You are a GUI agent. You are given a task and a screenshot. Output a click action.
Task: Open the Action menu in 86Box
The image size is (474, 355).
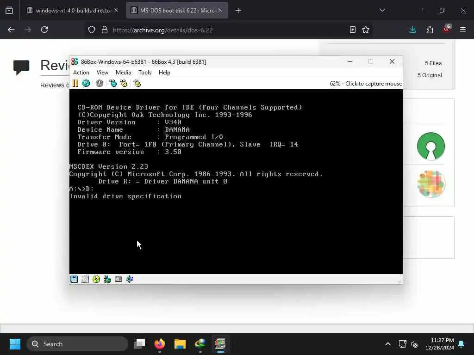(x=81, y=73)
